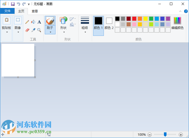Screen dimensions: 189x138
Task: Click the zoom slider thumb
Action: 165,134
